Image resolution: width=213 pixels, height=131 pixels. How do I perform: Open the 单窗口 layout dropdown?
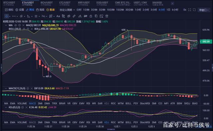[x=204, y=10]
